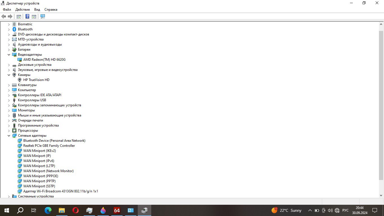Select Контроллеры запоминающих устройств row
The image size is (384, 216).
(49, 105)
